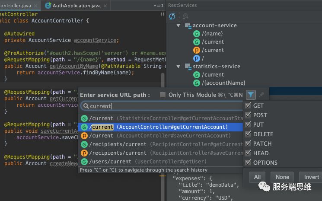This screenshot has width=322, height=201.
Task: Click the None button in filter popup
Action: coord(282,177)
